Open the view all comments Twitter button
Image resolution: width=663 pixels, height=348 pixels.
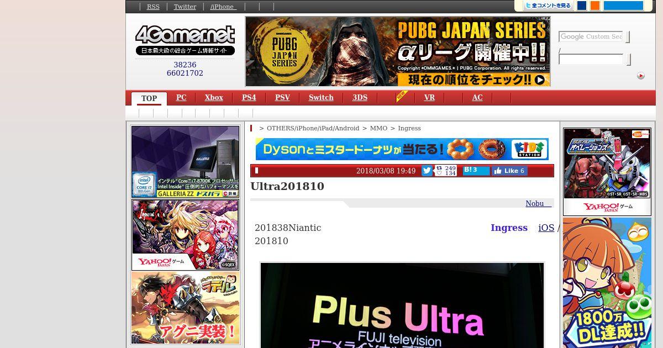(x=547, y=6)
